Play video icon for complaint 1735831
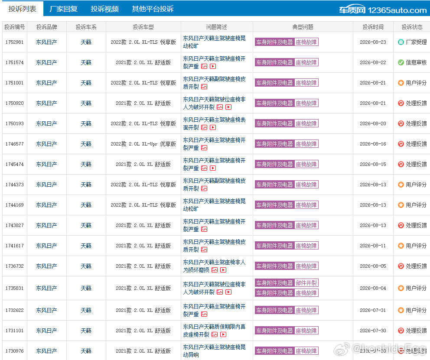 pyautogui.click(x=228, y=292)
